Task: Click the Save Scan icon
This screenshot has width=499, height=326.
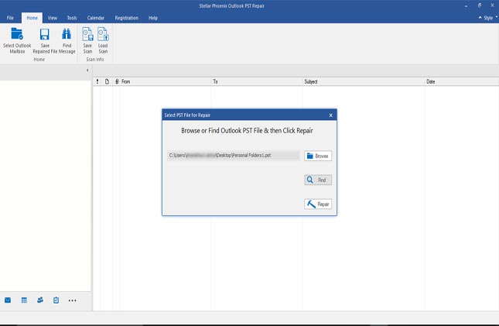Action: coord(87,35)
